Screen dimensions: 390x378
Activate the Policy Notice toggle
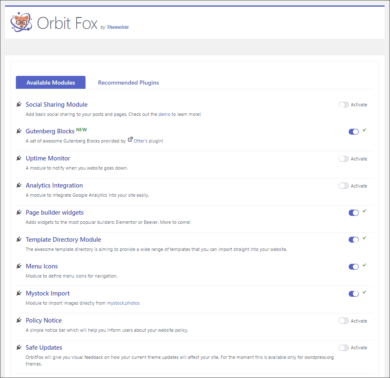point(343,321)
